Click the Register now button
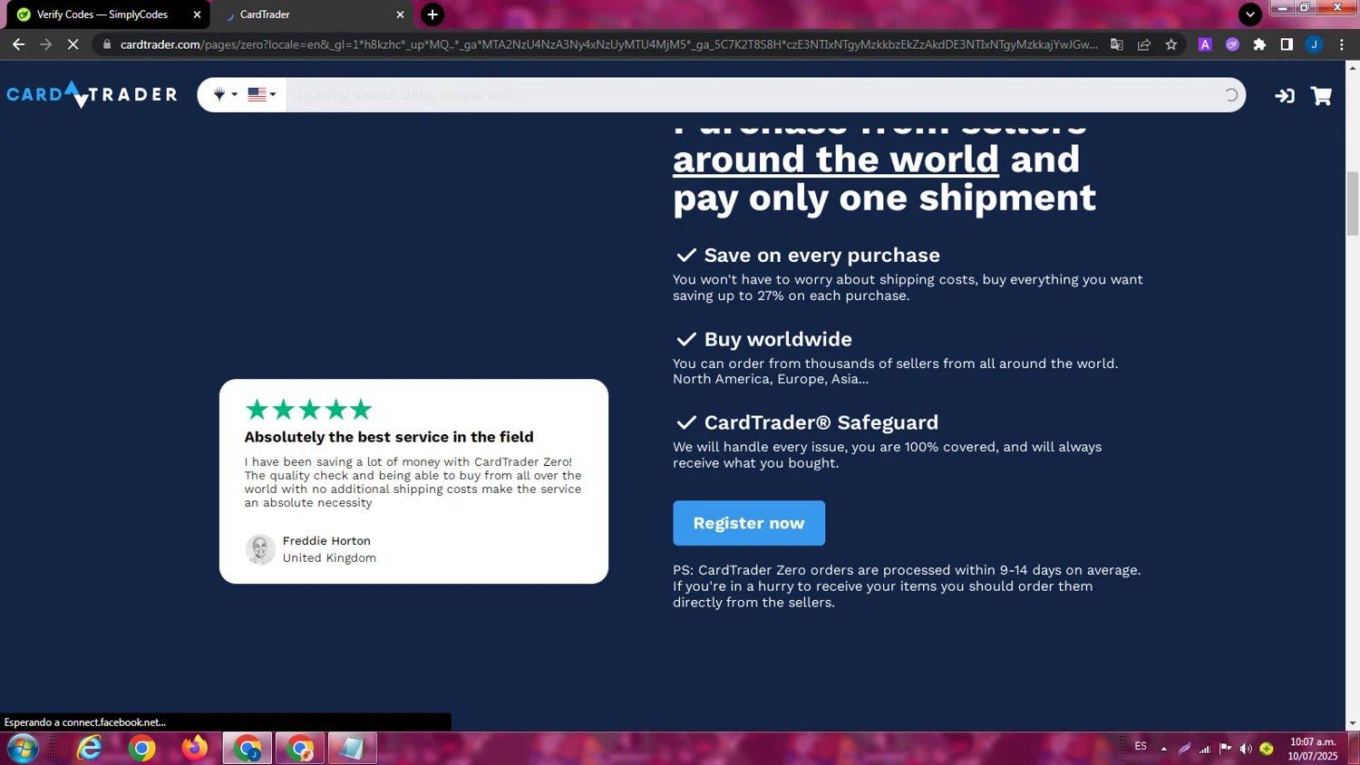Image resolution: width=1360 pixels, height=765 pixels. 749,523
